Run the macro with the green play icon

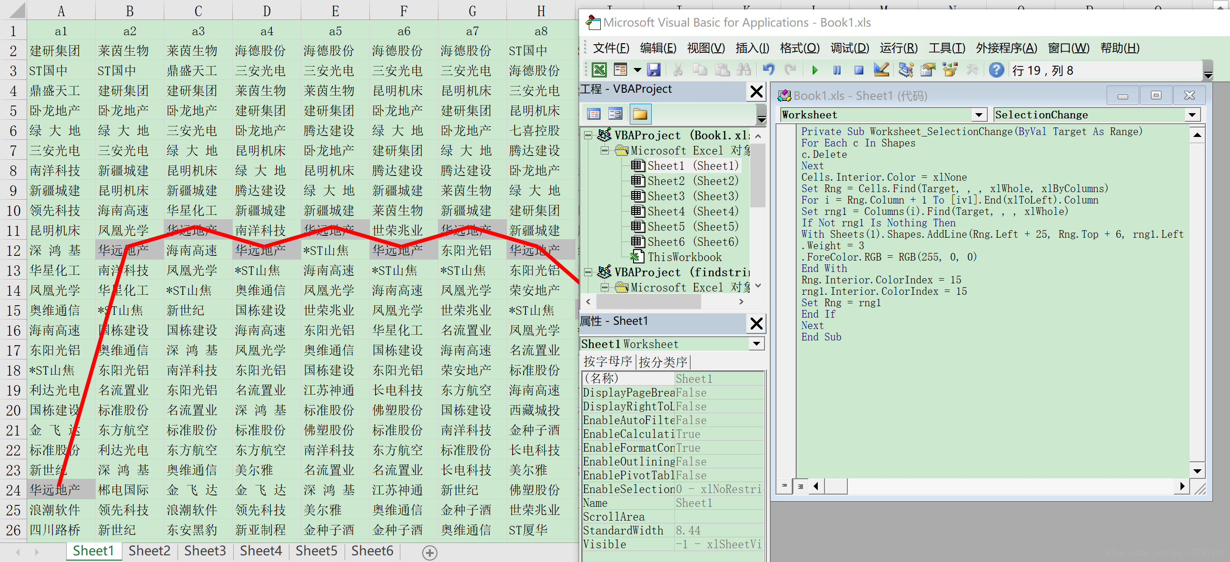(814, 70)
